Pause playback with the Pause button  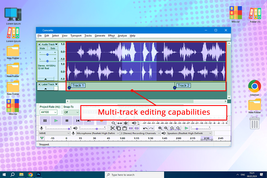coord(45,121)
